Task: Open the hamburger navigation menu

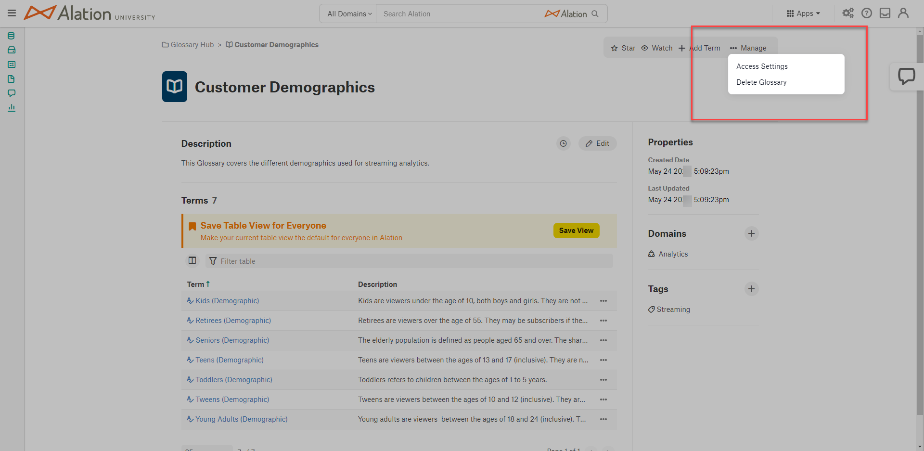Action: click(12, 13)
